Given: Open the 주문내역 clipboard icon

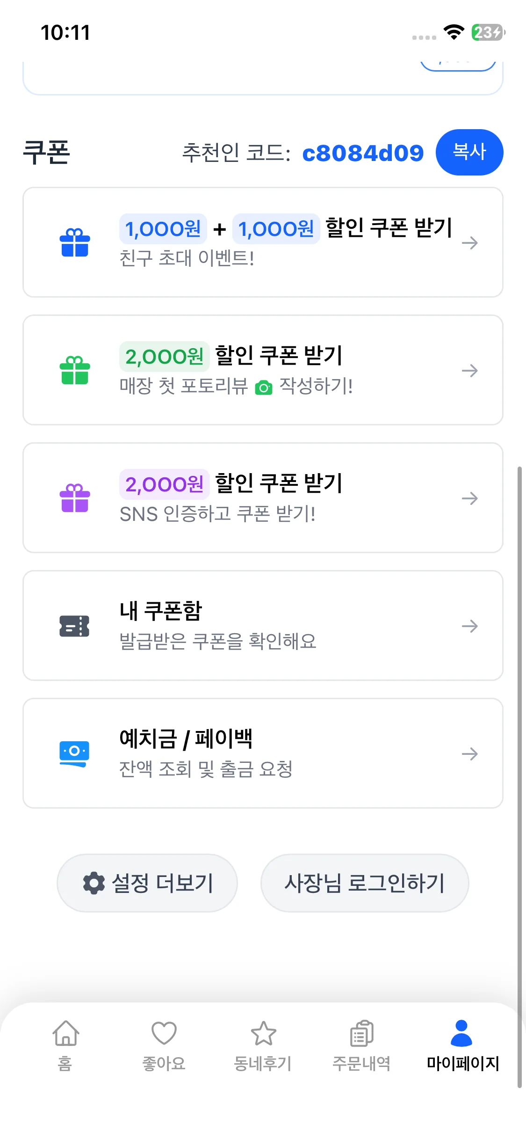Looking at the screenshot, I should [x=362, y=1033].
